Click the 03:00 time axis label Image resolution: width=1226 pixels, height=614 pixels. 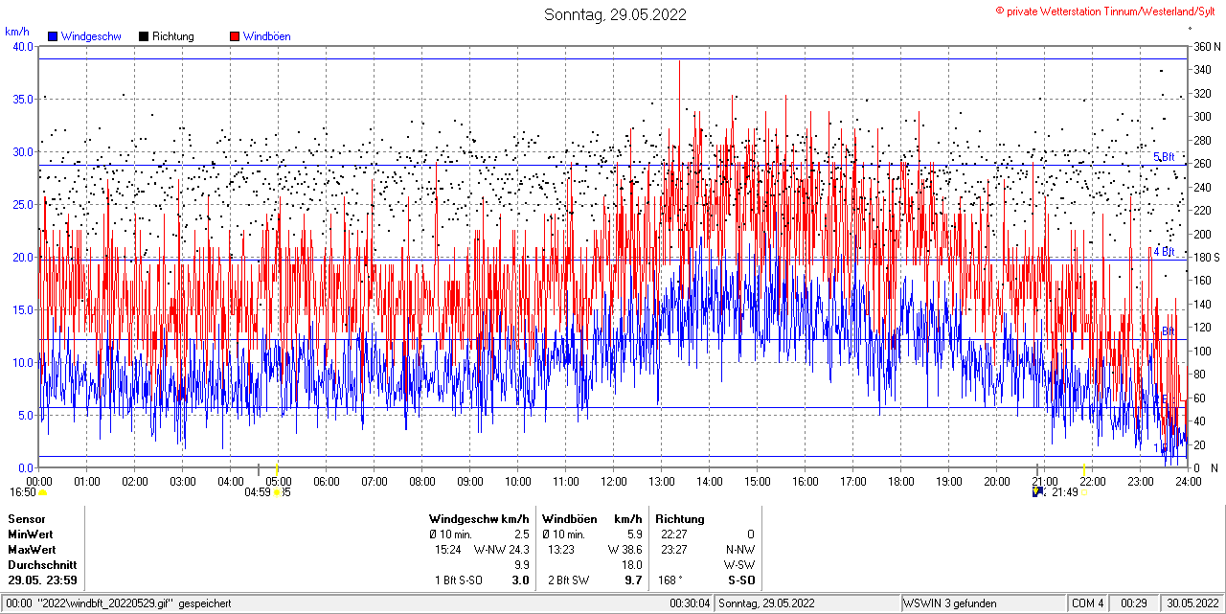tap(183, 481)
